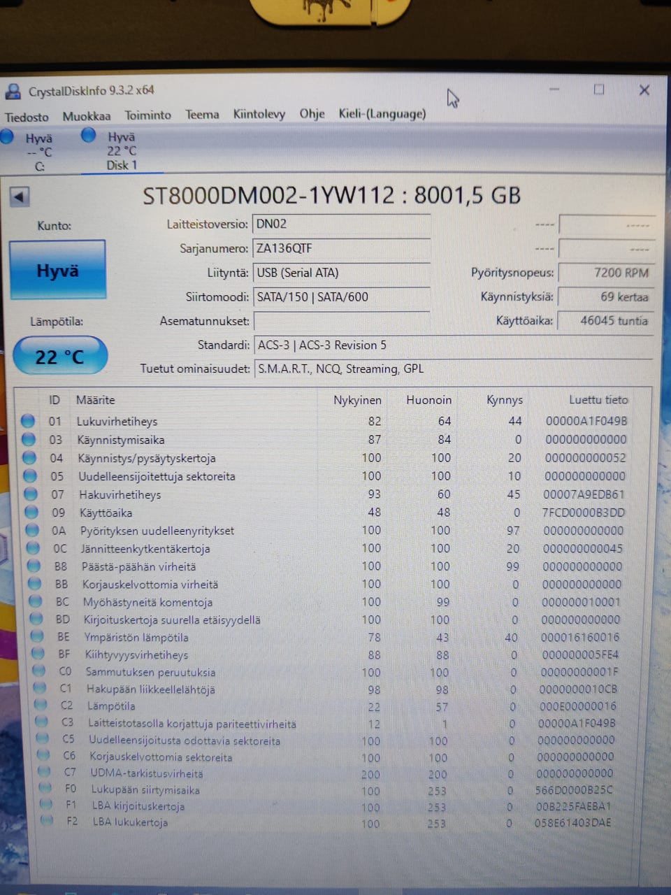Screen dimensions: 671x895
Task: Click status circle of Ympäristön lämpötila row
Action: click(37, 636)
